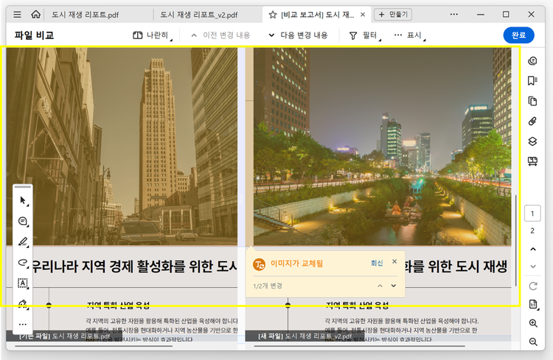Open the three-dot more options menu in title bar
Screen dimensions: 553x360
[454, 15]
